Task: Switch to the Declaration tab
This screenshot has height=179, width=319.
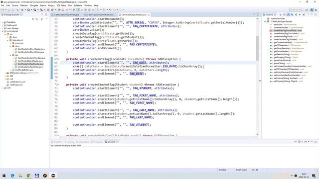Action: tap(84, 142)
